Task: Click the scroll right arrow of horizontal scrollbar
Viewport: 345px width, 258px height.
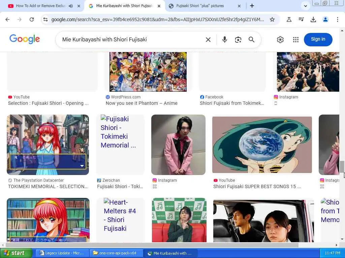Action: pyautogui.click(x=337, y=245)
